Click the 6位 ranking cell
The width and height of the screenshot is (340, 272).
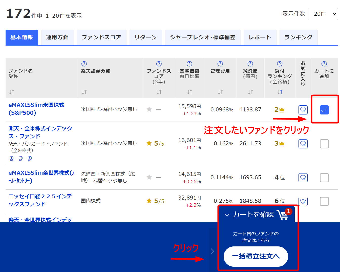click(280, 201)
